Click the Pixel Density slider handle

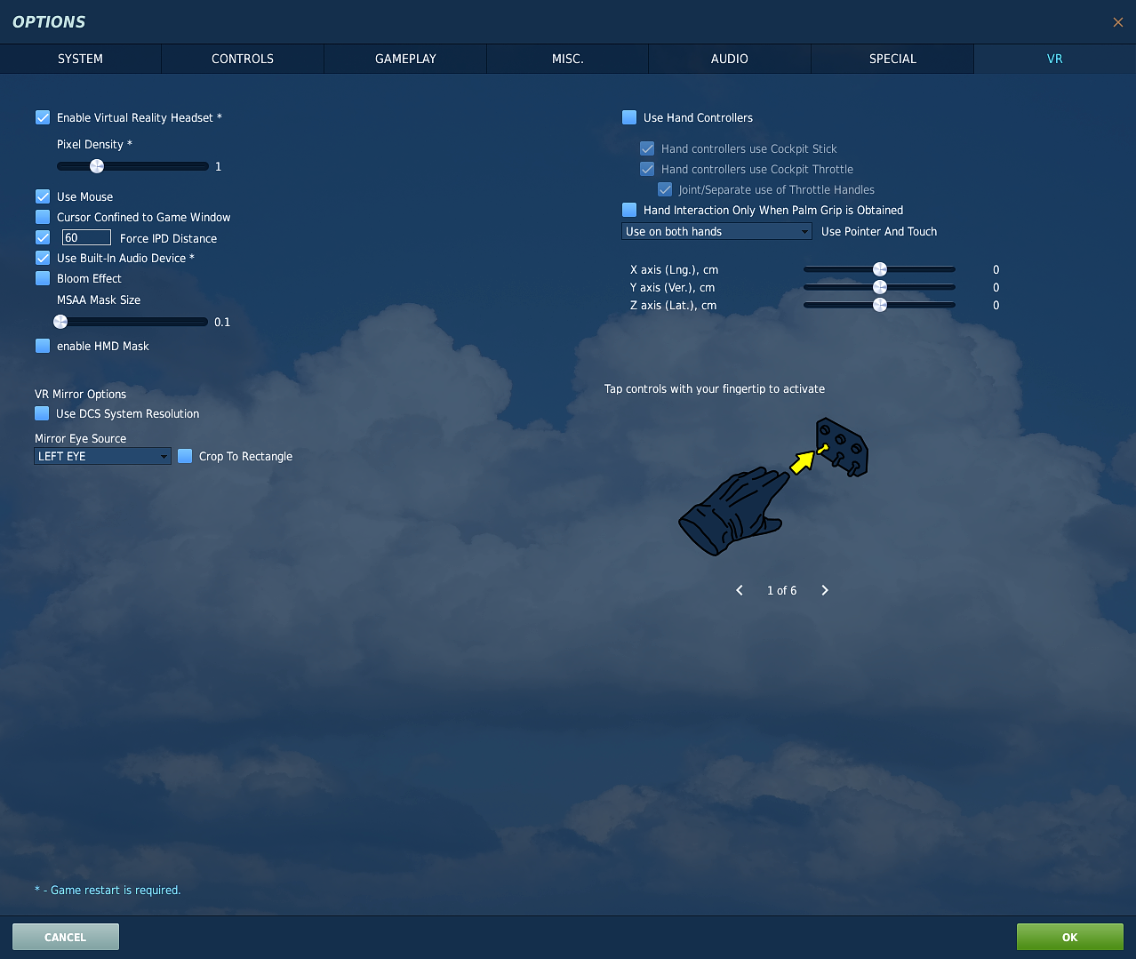tap(97, 166)
